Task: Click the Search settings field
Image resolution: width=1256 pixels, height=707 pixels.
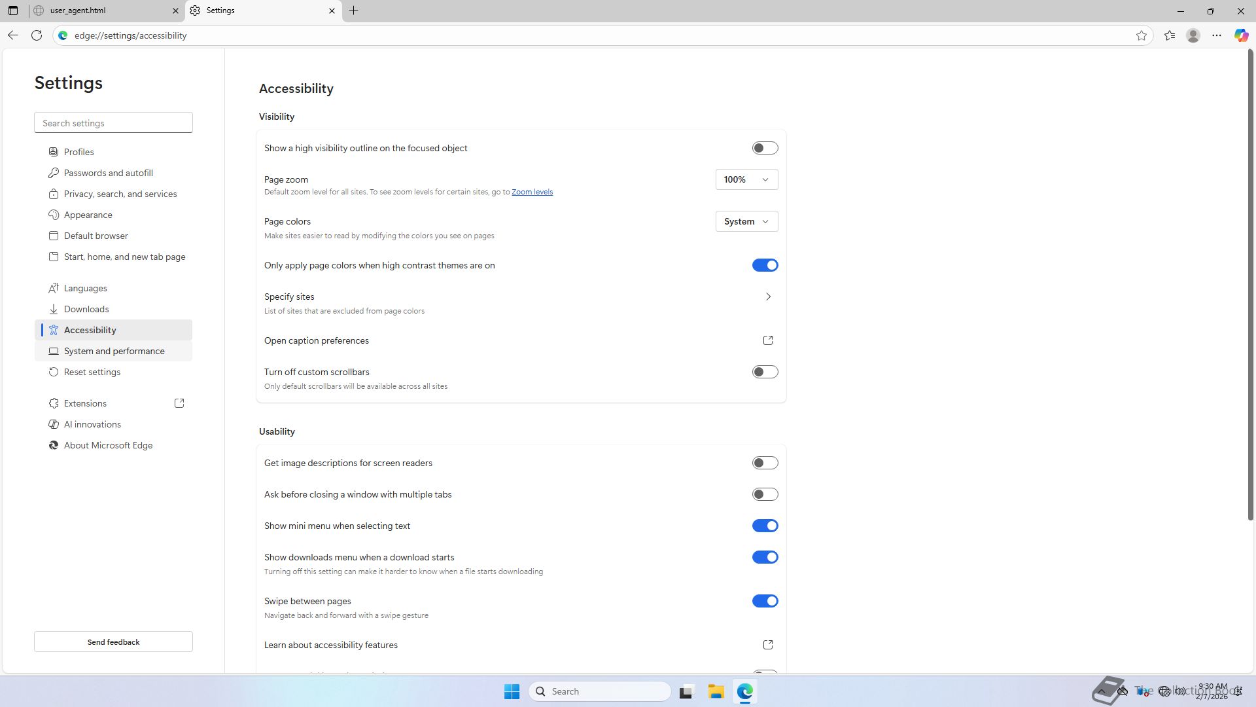Action: [113, 123]
